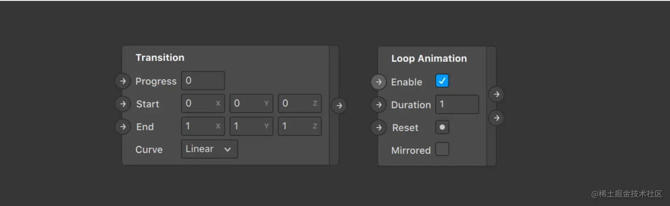Open the Curve Linear dropdown
670x206 pixels.
[x=209, y=149]
